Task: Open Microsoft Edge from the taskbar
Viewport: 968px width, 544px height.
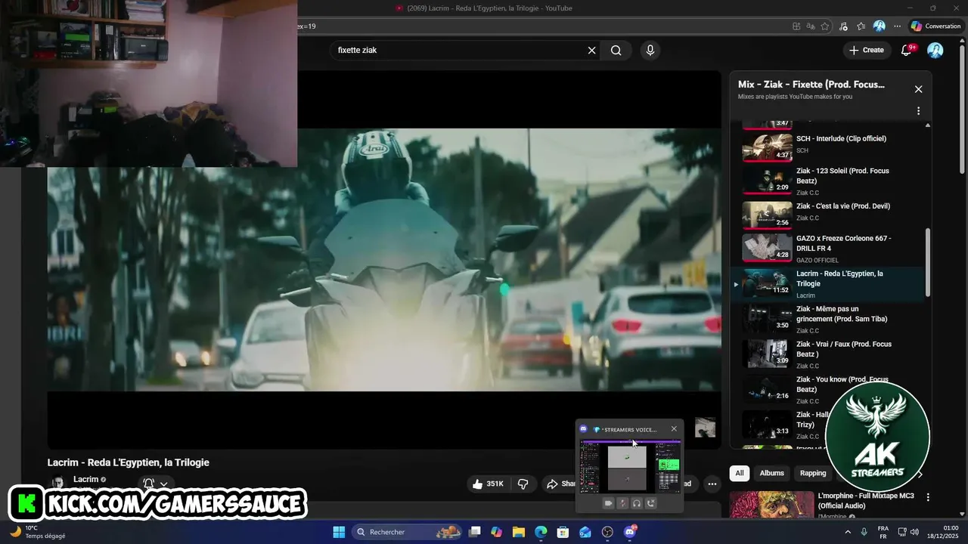Action: click(541, 532)
